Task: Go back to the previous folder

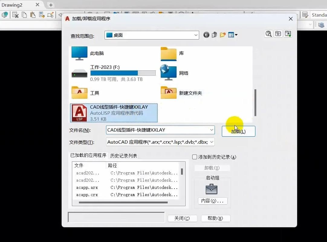Action: [x=206, y=35]
